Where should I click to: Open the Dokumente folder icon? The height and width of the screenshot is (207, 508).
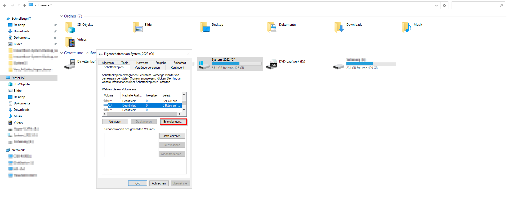[272, 27]
